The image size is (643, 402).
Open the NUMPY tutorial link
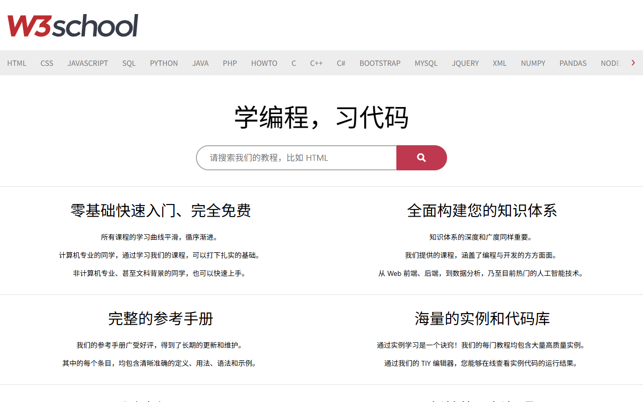tap(533, 63)
